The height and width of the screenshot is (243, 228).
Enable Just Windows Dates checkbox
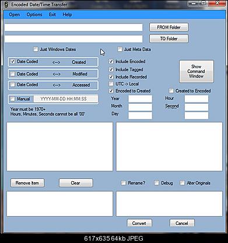click(x=36, y=50)
